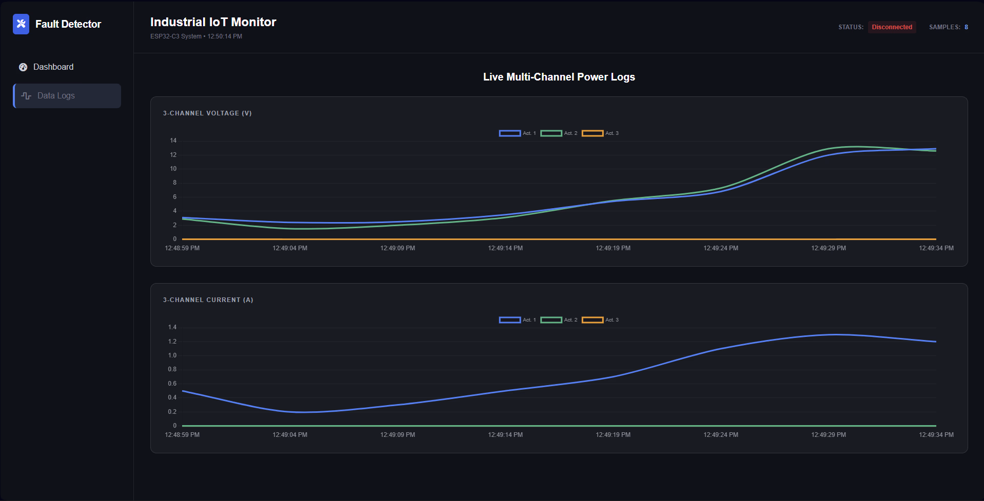Toggle Act. 3 series in voltage chart legend
This screenshot has width=984, height=501.
(x=600, y=133)
